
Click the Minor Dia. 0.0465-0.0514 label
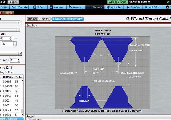coord(133,73)
